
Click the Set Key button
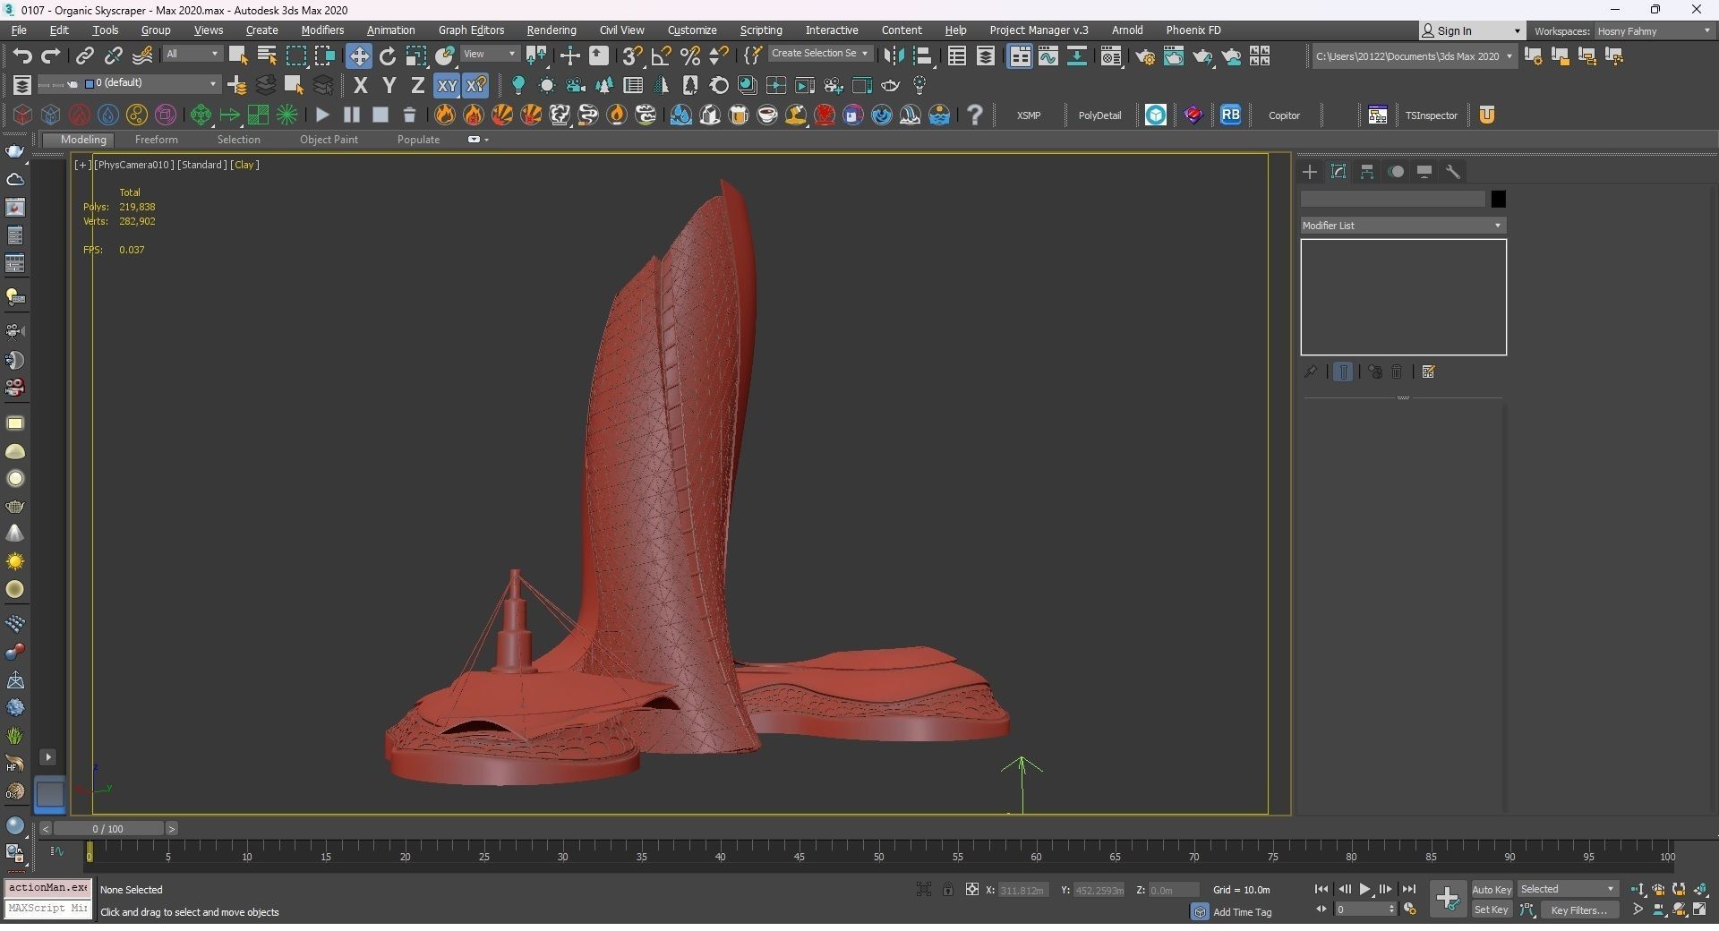[x=1492, y=910]
